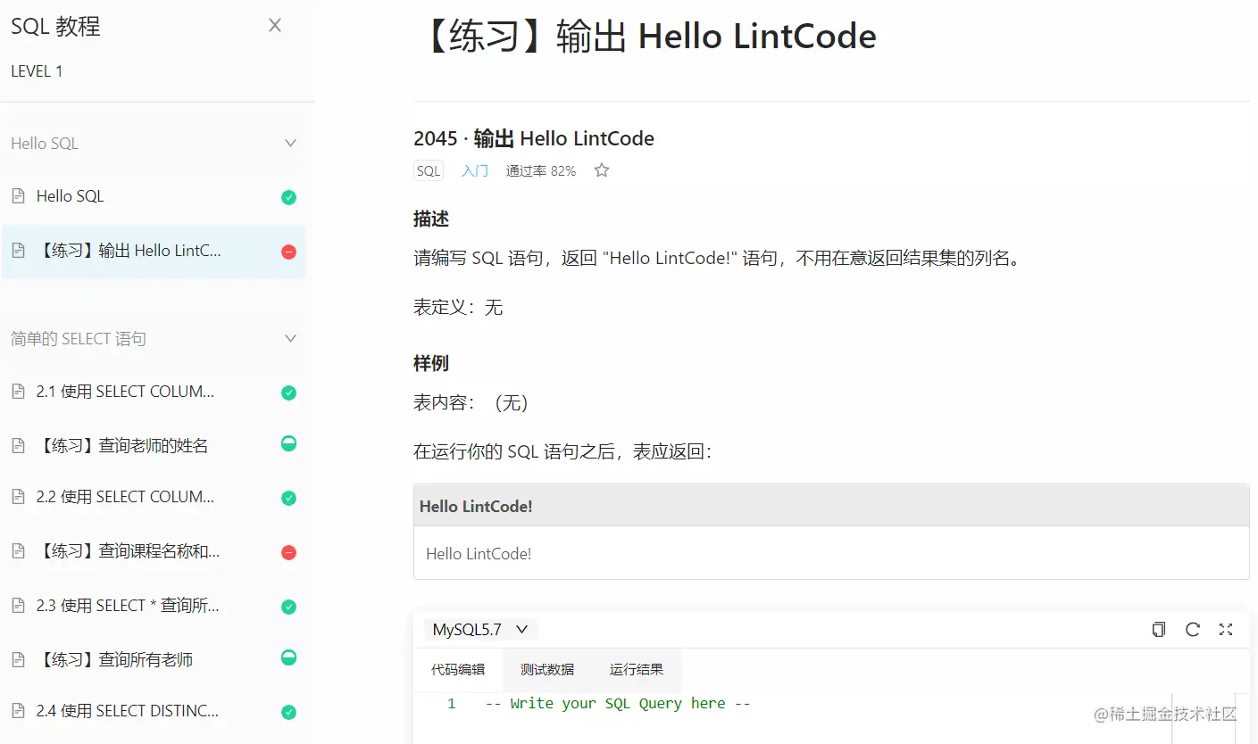
Task: Click document icon next to Hello SQL lesson
Action: coord(18,196)
